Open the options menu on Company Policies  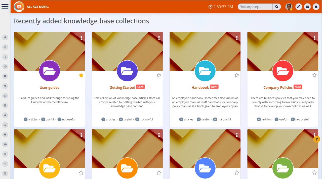pyautogui.click(x=314, y=38)
